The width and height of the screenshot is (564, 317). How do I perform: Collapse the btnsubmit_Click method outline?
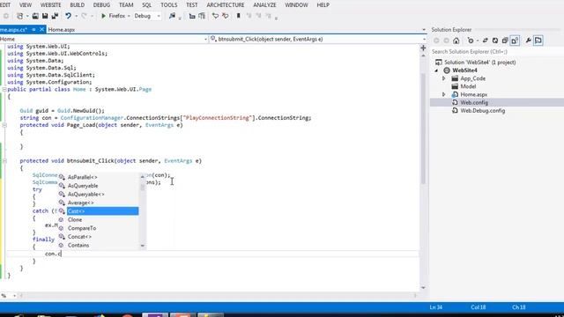4,160
